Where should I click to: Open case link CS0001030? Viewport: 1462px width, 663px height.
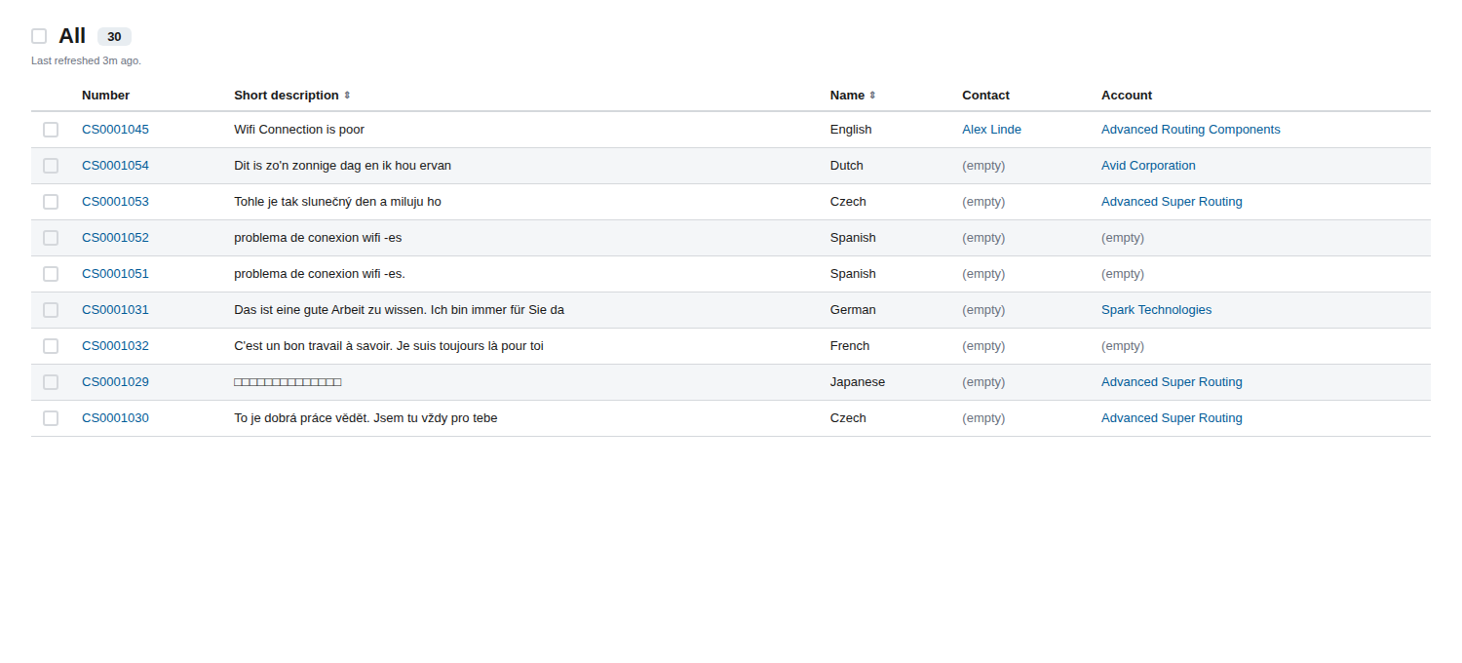[115, 418]
